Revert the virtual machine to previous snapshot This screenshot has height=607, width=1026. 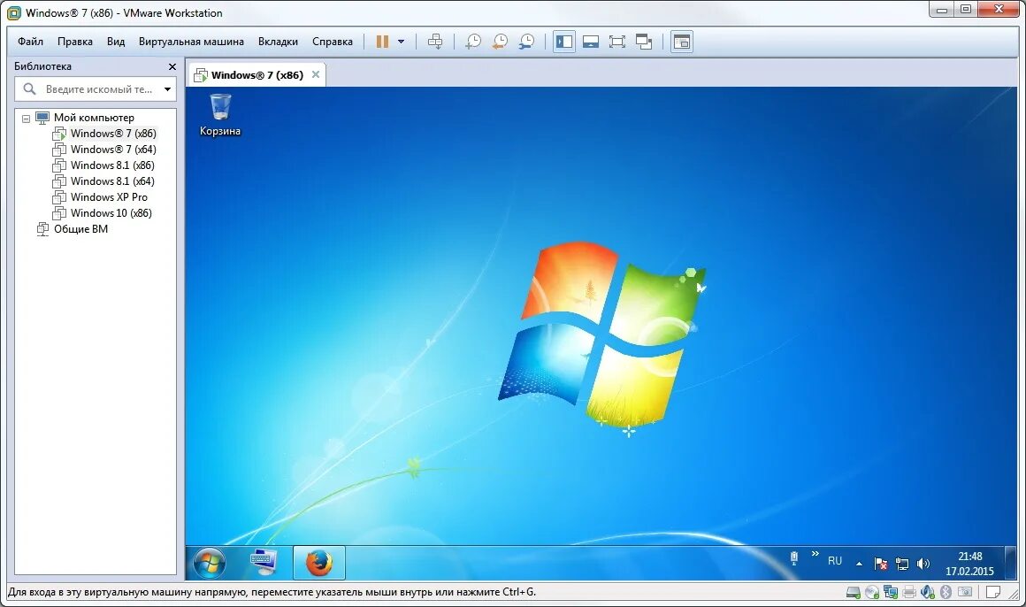pos(500,42)
